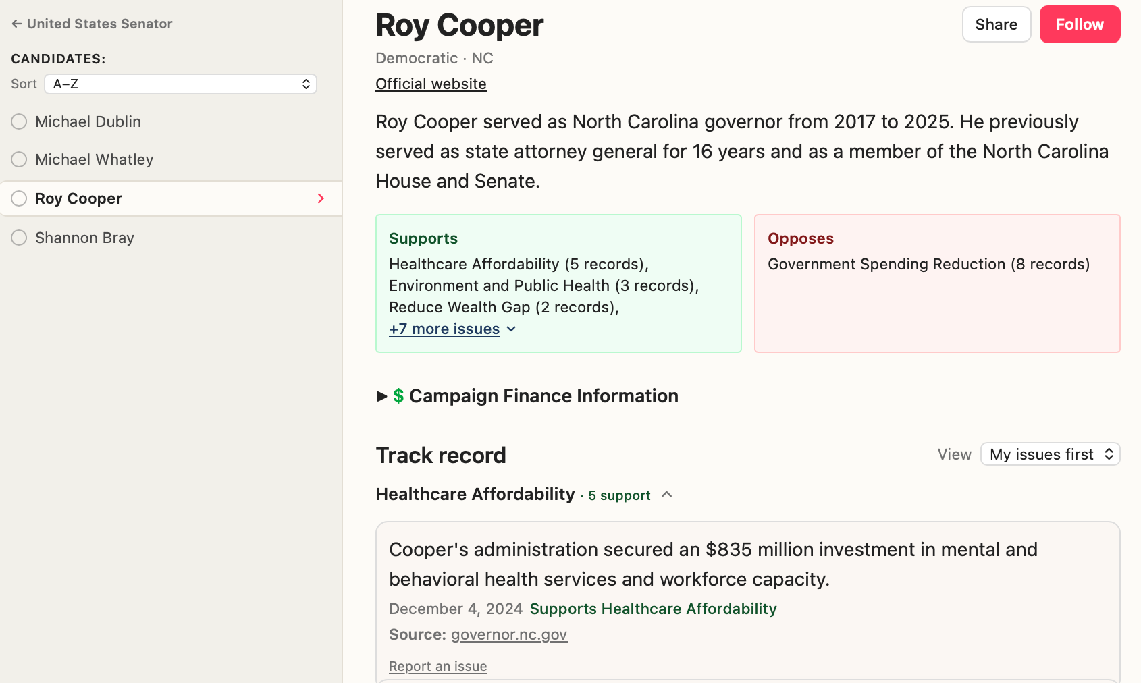Expand +7 more issues link

(444, 329)
